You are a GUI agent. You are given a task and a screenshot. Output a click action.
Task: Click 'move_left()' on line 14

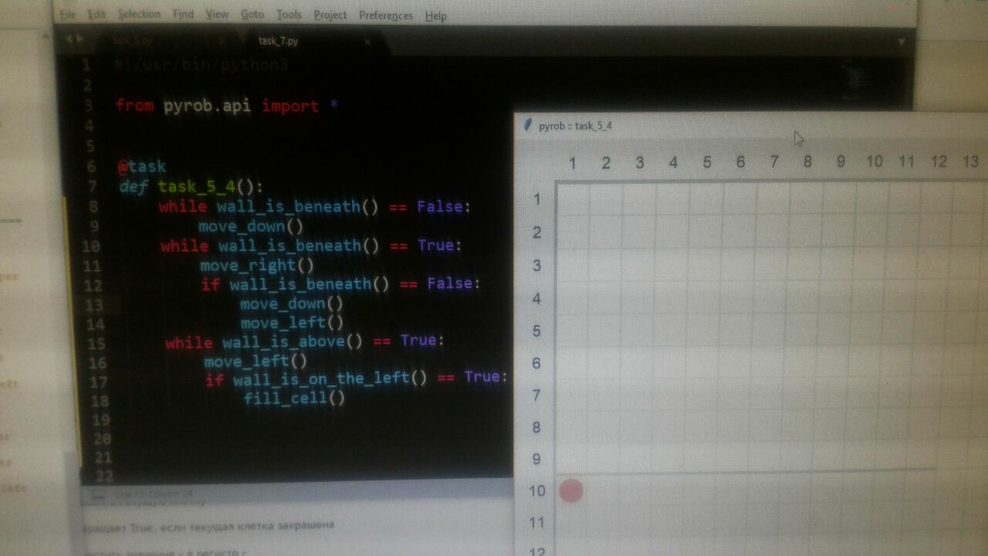292,323
